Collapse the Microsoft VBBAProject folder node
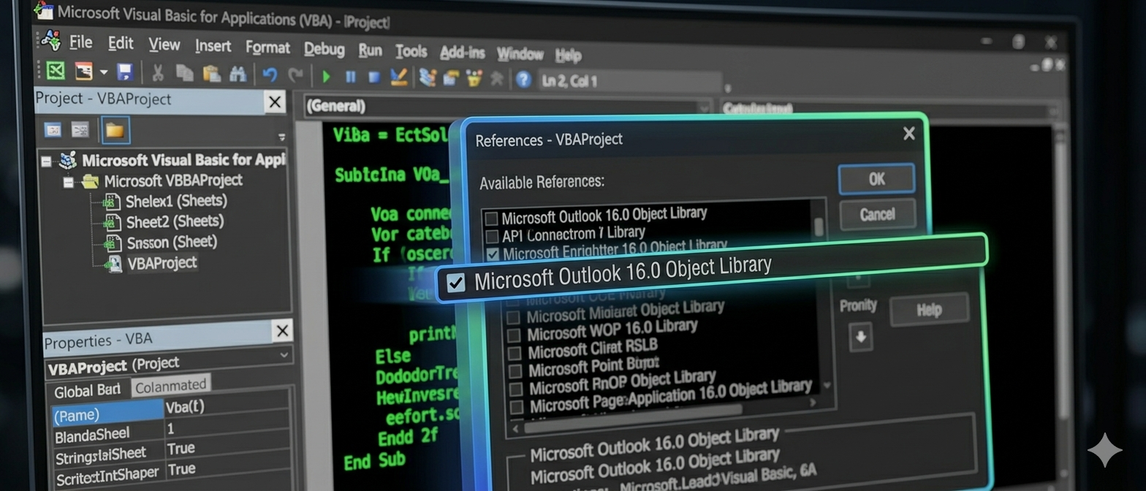Image resolution: width=1146 pixels, height=491 pixels. pyautogui.click(x=68, y=182)
